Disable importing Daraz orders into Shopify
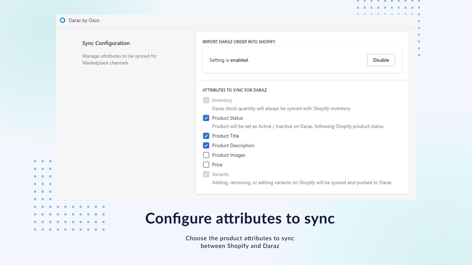472x265 pixels. coord(381,60)
